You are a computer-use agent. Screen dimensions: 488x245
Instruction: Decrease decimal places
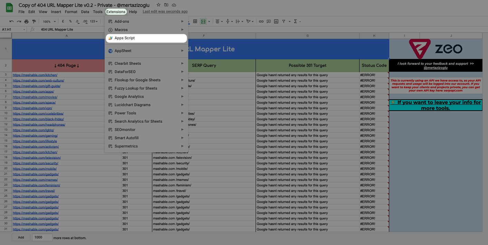point(78,21)
